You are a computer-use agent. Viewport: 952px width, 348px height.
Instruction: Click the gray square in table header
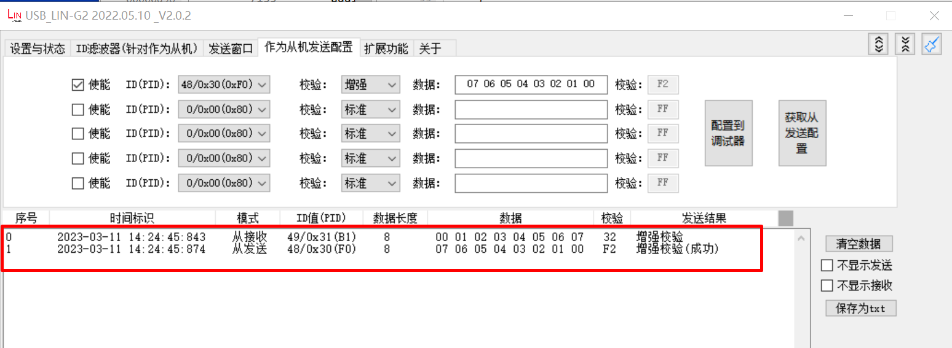point(786,218)
